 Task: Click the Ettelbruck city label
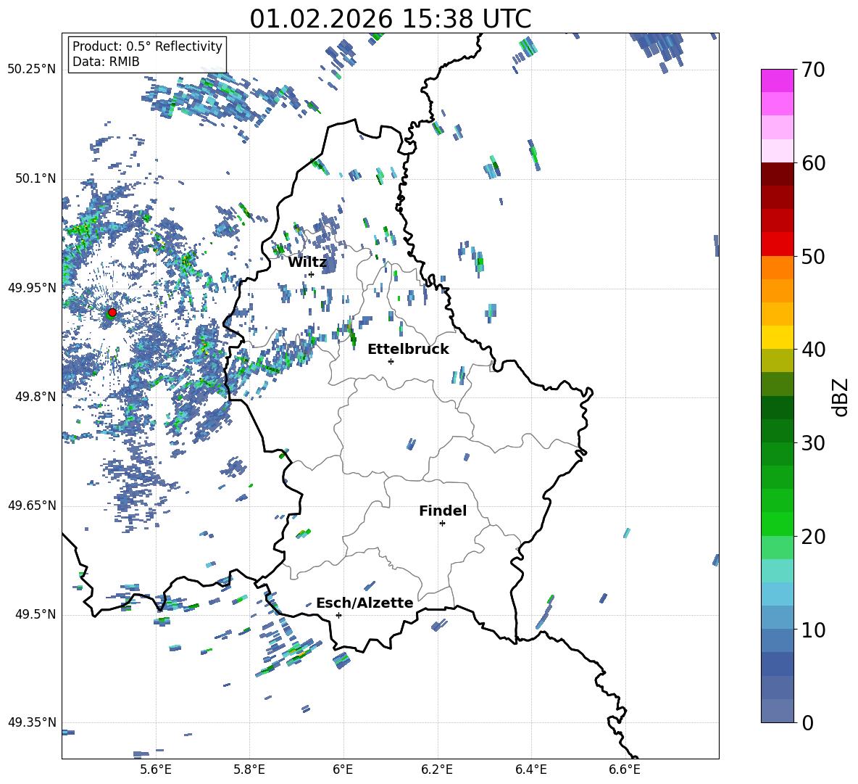pyautogui.click(x=408, y=350)
